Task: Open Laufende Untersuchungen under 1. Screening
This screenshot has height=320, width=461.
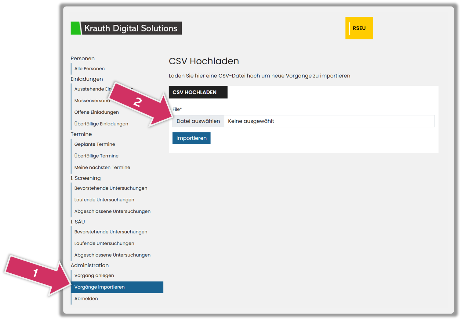Action: click(x=104, y=200)
